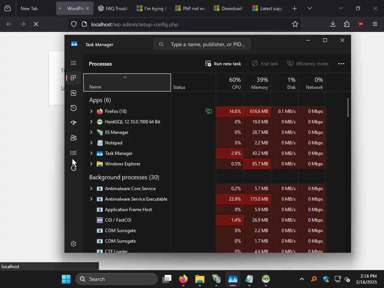
Task: Expand the Task Manager process row
Action: coord(91,153)
